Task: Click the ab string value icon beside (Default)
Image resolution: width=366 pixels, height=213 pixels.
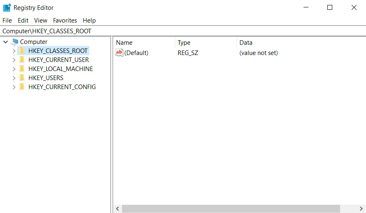Action: (119, 53)
